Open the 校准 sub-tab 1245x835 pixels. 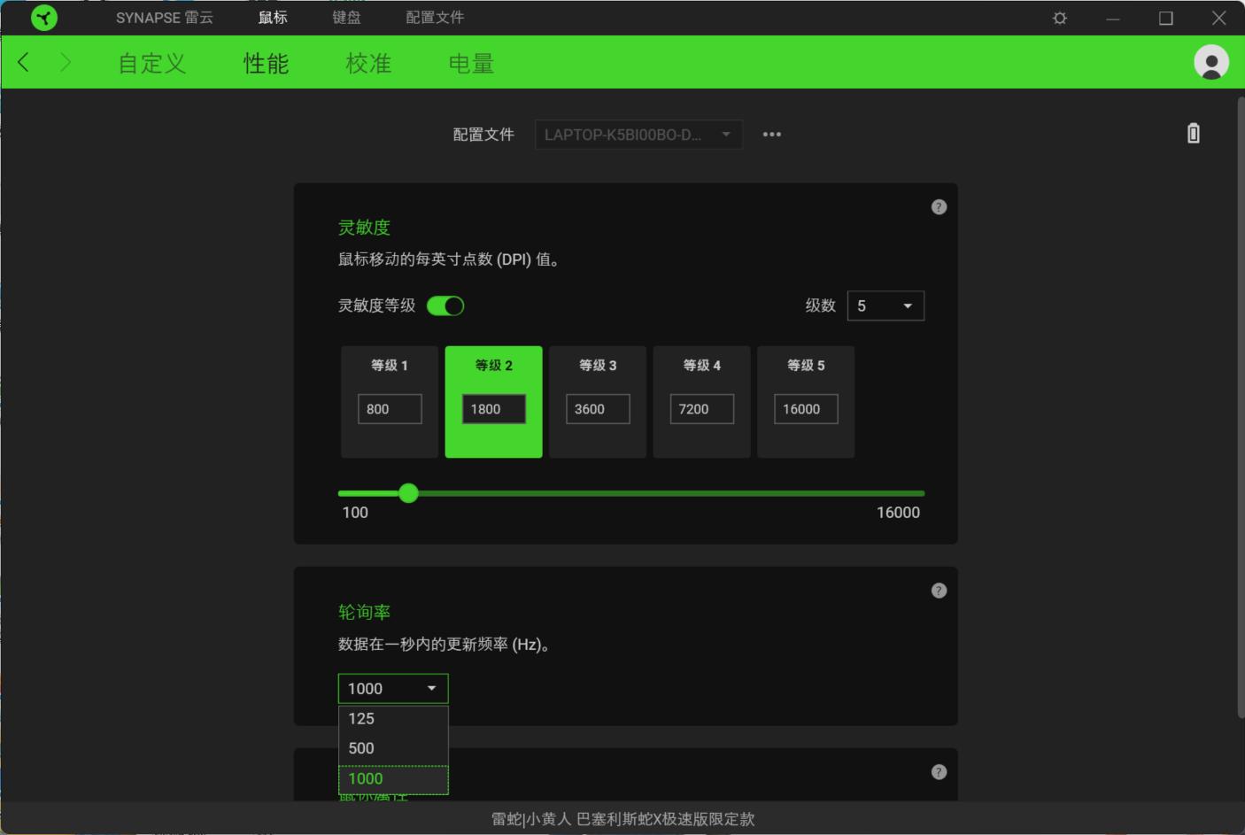(x=369, y=62)
